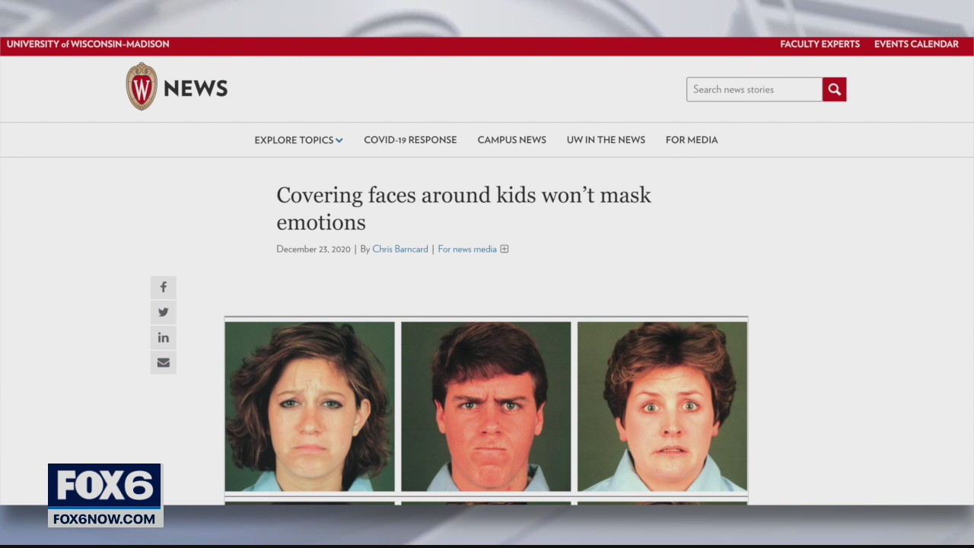Open the EVENTS CALENDAR link
This screenshot has width=974, height=548.
(x=916, y=44)
